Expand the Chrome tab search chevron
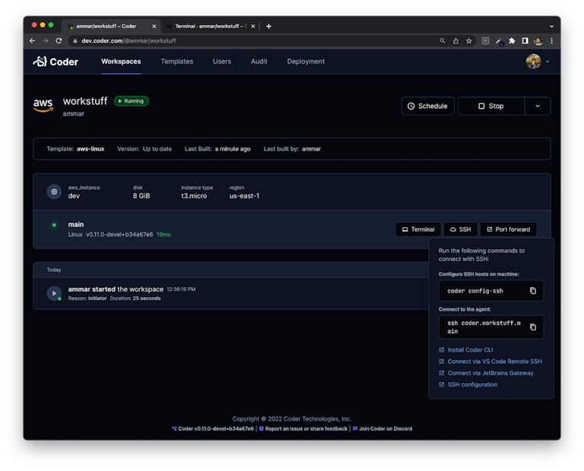This screenshot has width=584, height=471. tap(551, 26)
